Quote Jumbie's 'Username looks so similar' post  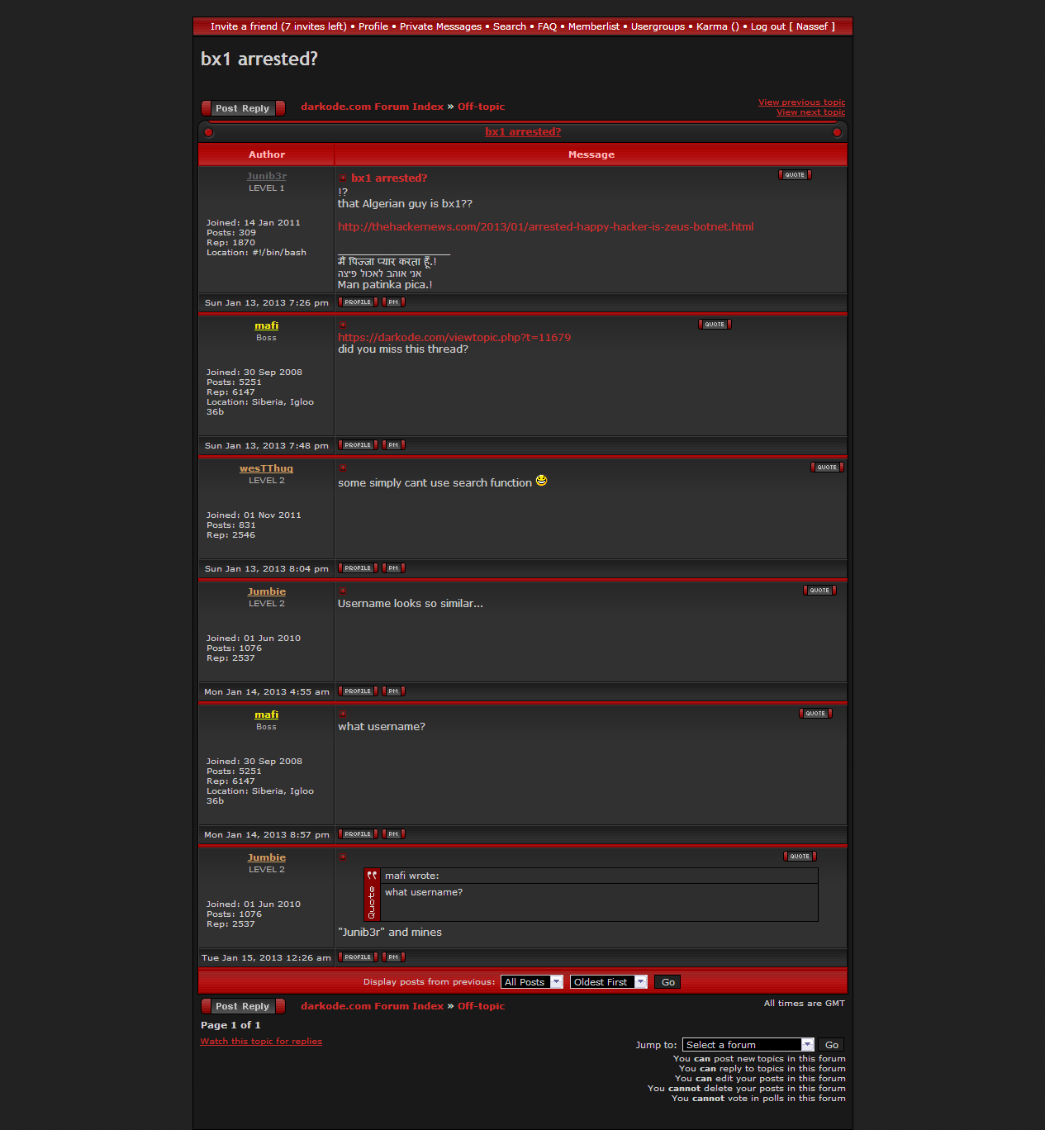[819, 591]
